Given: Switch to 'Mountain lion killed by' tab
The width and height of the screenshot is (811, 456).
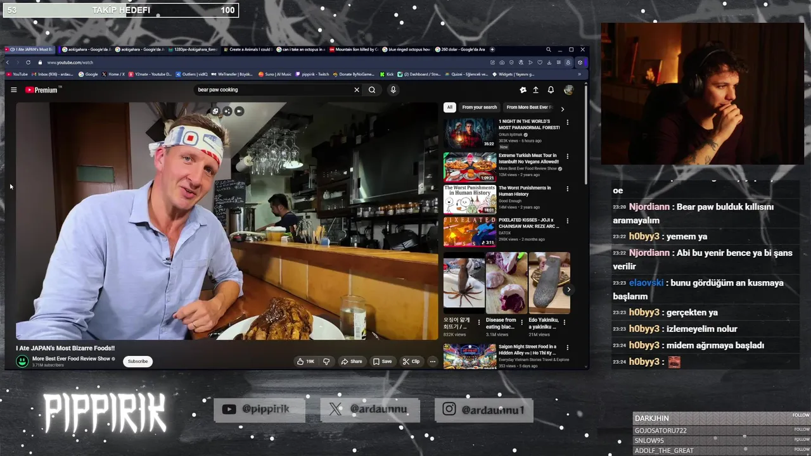Looking at the screenshot, I should coord(354,49).
